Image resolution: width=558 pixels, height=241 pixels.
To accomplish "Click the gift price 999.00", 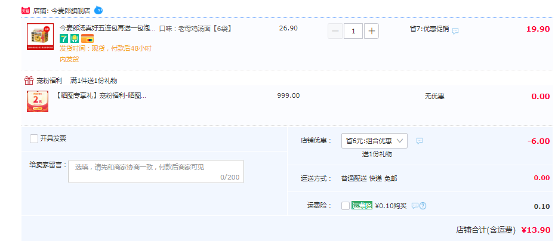I will coord(288,95).
